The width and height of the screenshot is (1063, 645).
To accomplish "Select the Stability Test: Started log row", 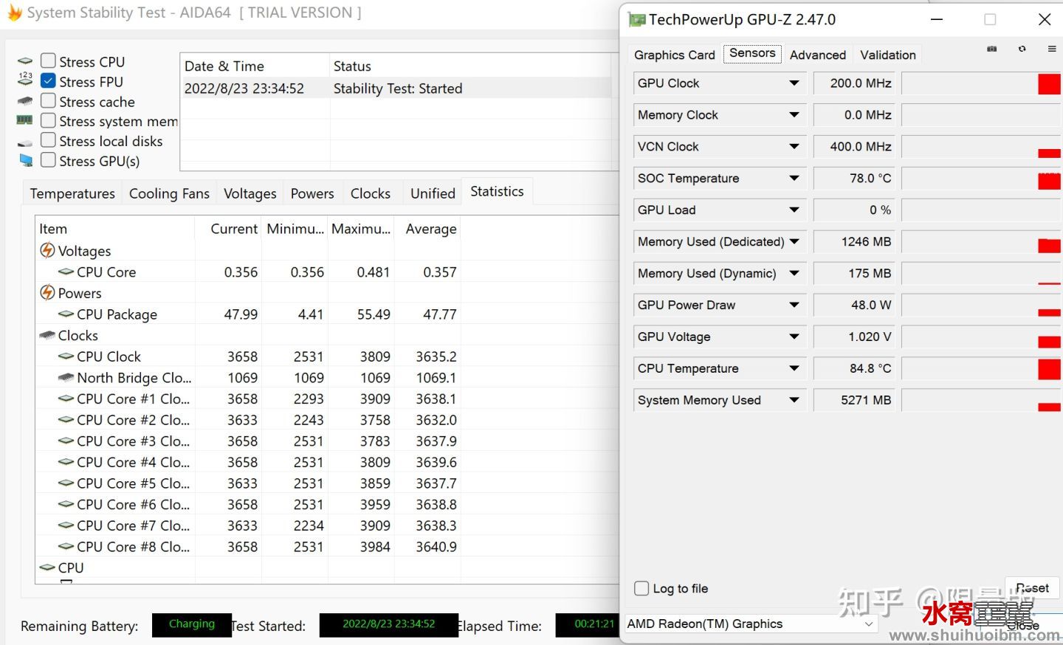I will tap(397, 89).
